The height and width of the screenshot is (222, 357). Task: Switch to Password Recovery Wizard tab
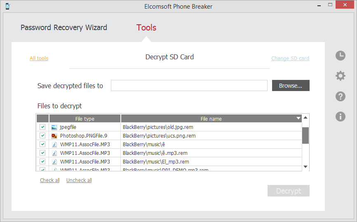click(x=64, y=28)
